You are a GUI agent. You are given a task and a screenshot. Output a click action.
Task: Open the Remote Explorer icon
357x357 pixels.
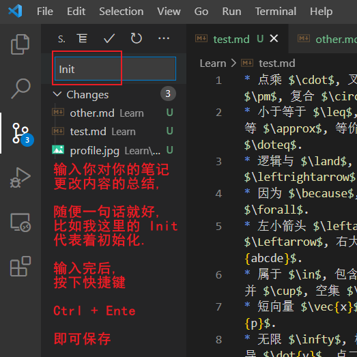click(20, 223)
